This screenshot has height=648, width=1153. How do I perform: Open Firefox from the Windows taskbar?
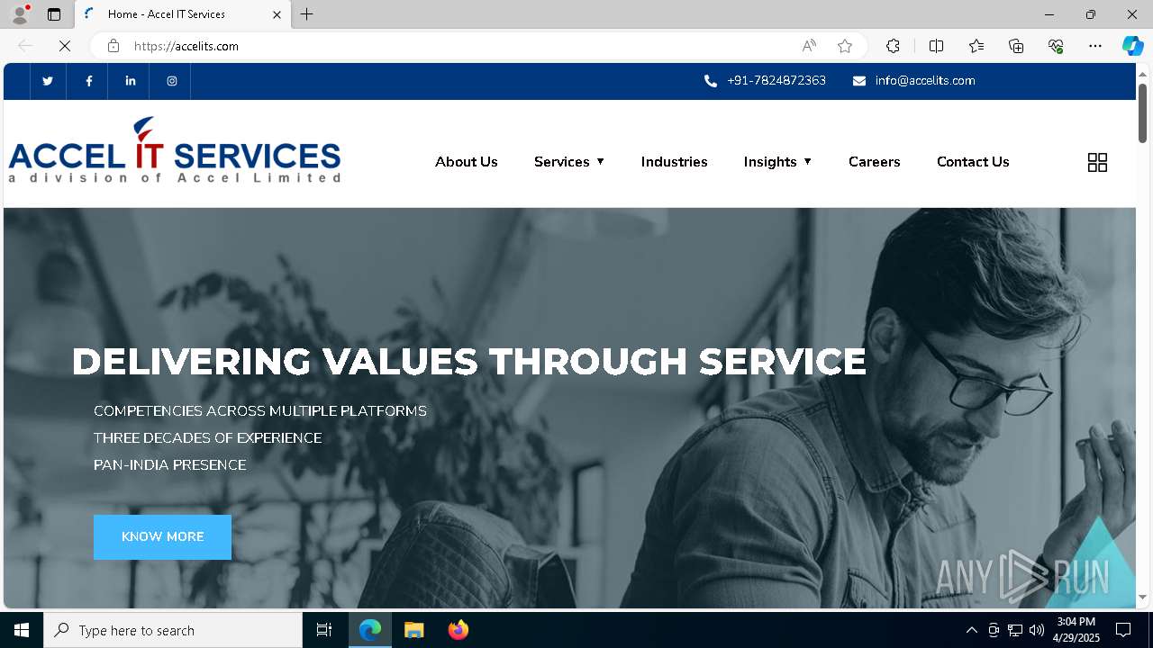458,630
